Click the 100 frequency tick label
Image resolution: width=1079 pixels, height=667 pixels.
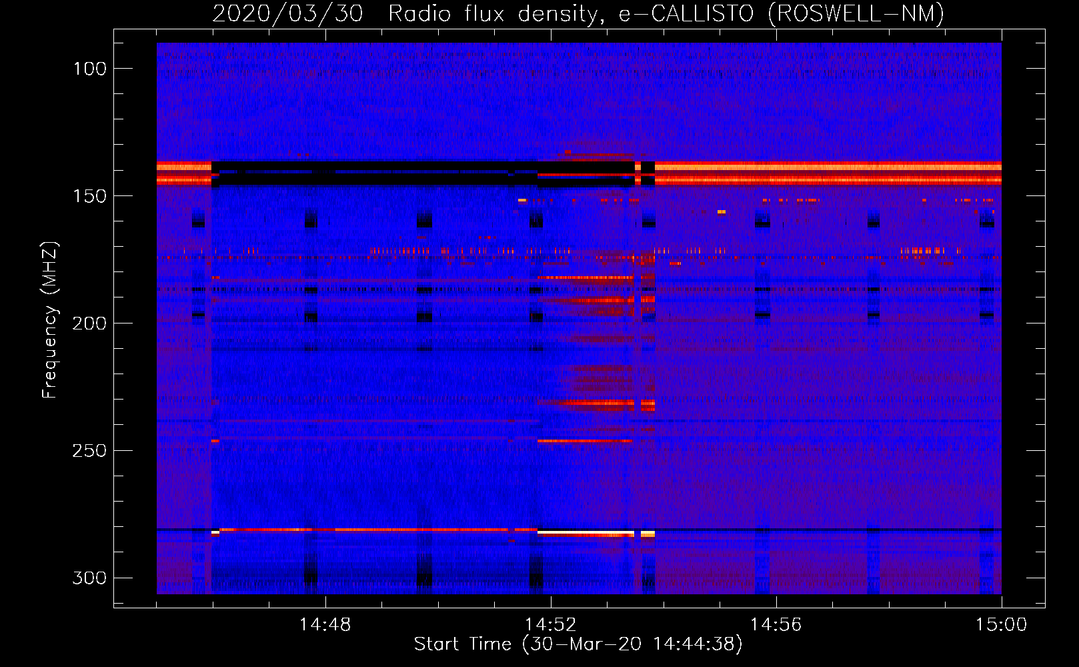[90, 69]
